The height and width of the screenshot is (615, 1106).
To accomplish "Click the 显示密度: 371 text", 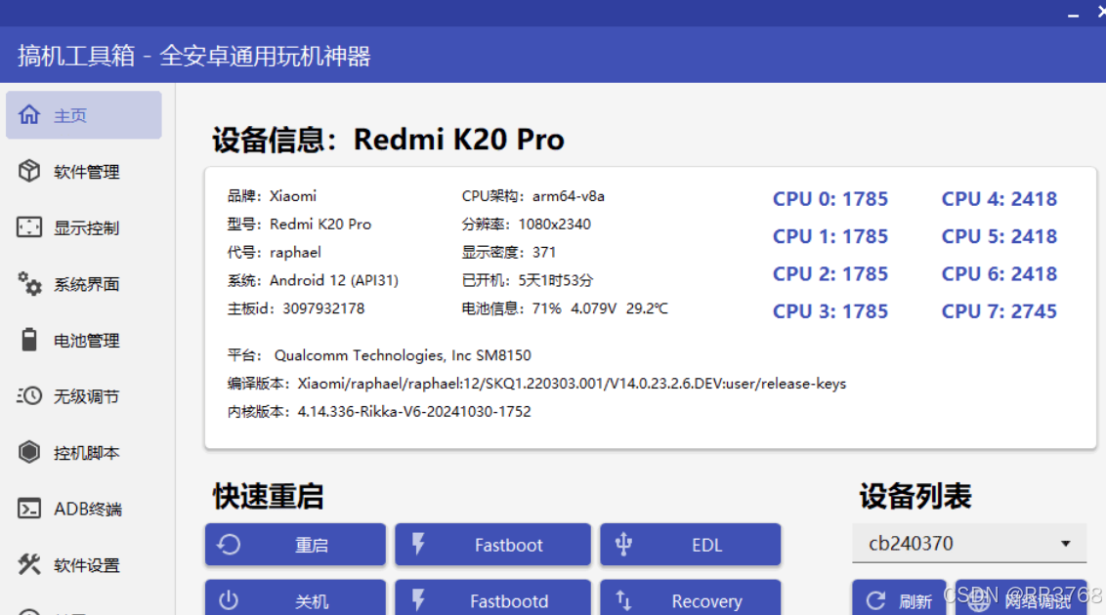I will 509,252.
